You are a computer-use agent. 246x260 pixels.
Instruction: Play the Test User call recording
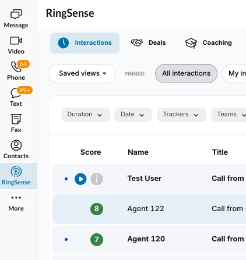(x=80, y=179)
